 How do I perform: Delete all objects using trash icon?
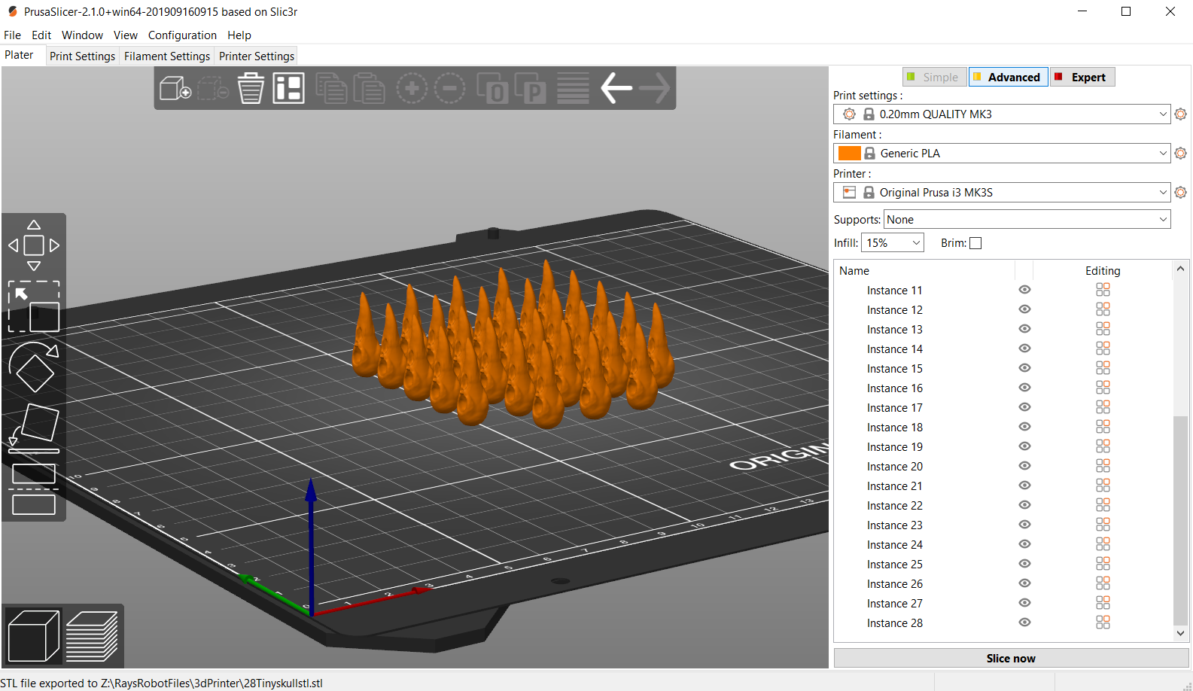point(251,89)
